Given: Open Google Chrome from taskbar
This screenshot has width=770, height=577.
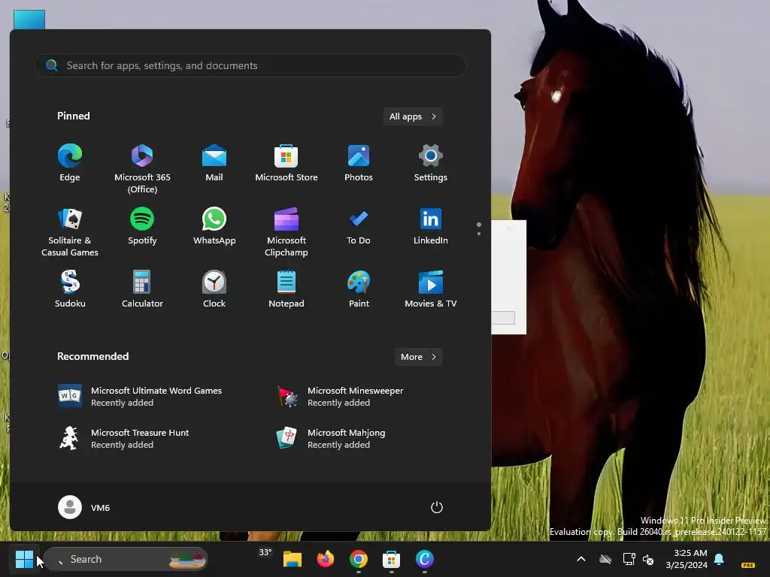Looking at the screenshot, I should click(x=359, y=559).
